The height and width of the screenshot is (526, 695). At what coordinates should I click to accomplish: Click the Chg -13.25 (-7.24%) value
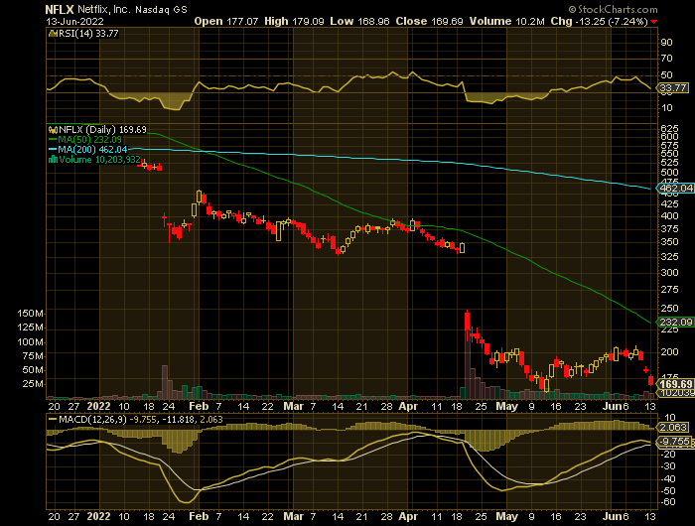click(600, 21)
